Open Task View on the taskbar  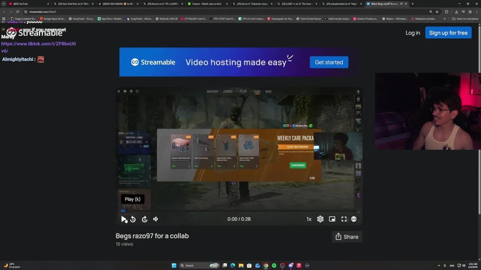(x=225, y=265)
